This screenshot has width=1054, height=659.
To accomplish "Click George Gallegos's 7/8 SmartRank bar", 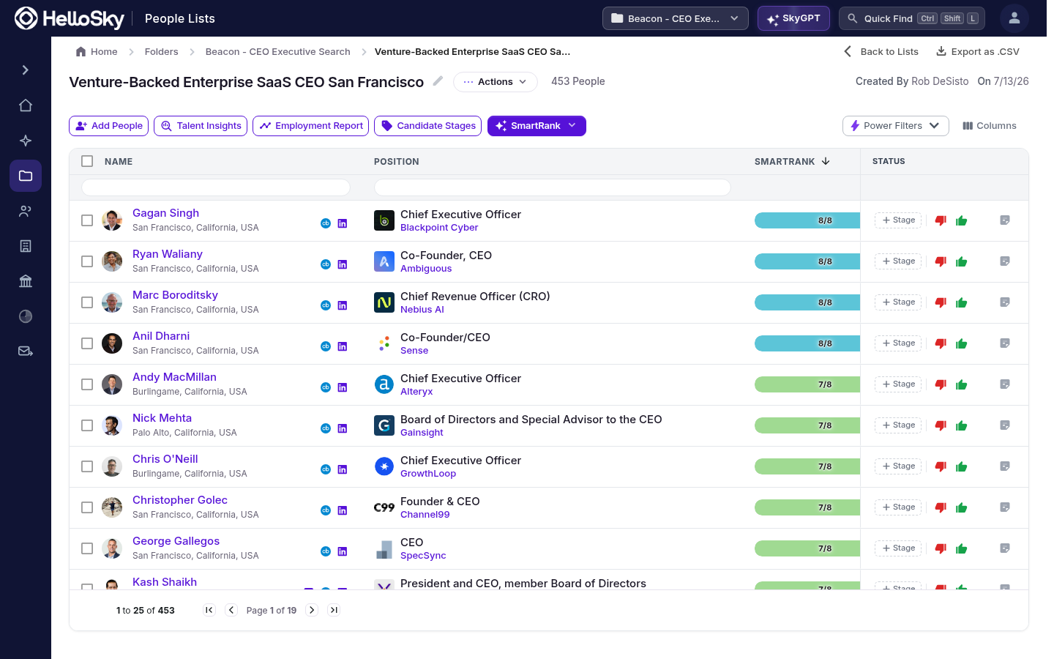I will (x=807, y=548).
